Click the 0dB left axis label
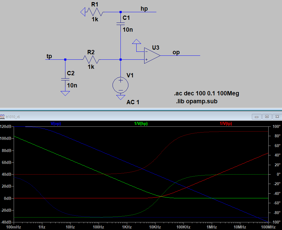Image resolution: width=282 pixels, height=230 pixels. (x=8, y=198)
